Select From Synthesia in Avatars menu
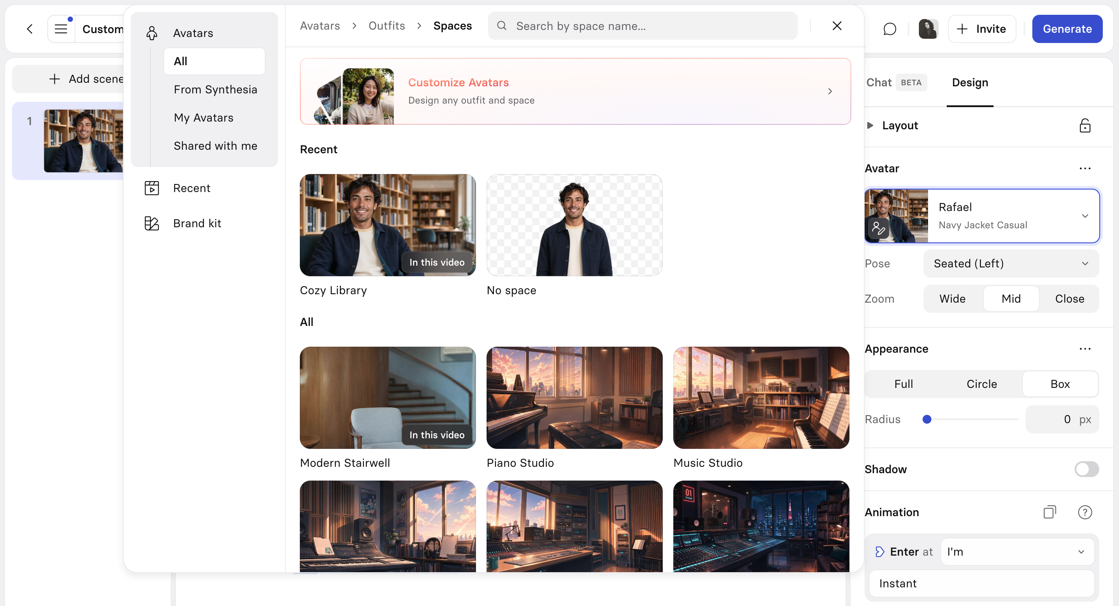The image size is (1119, 606). (x=215, y=89)
